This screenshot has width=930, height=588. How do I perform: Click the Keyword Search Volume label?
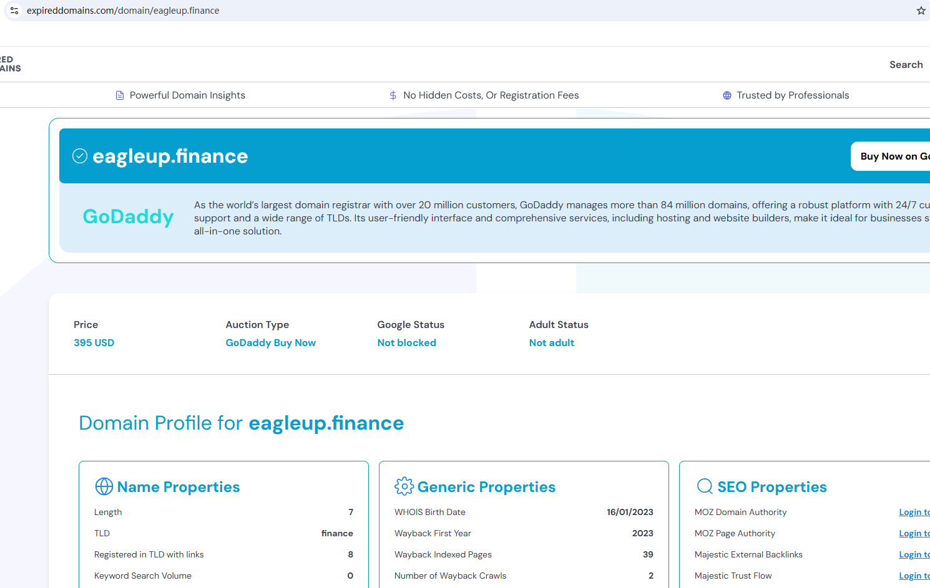pyautogui.click(x=143, y=576)
